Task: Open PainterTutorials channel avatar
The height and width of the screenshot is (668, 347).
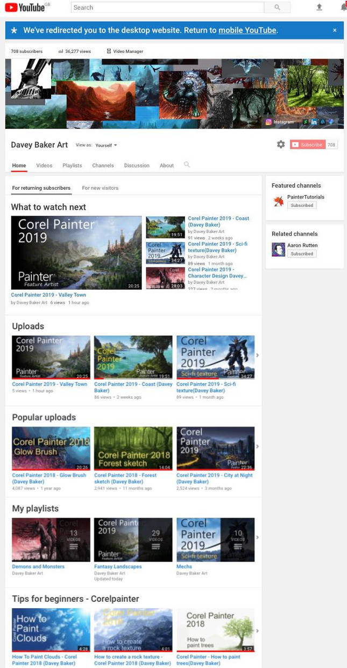Action: (x=278, y=201)
